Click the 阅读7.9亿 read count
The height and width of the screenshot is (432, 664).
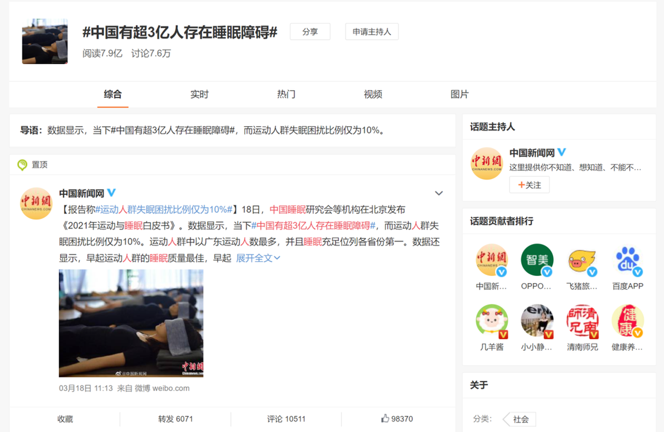tap(102, 53)
